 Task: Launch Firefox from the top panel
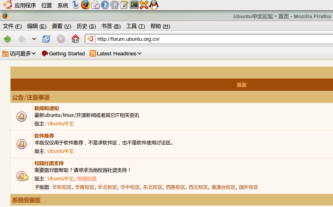pos(85,5)
